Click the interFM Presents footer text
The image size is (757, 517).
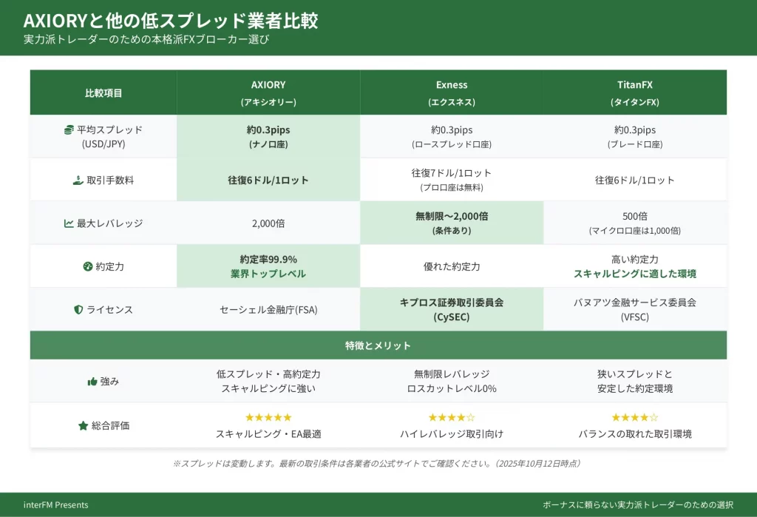(55, 505)
